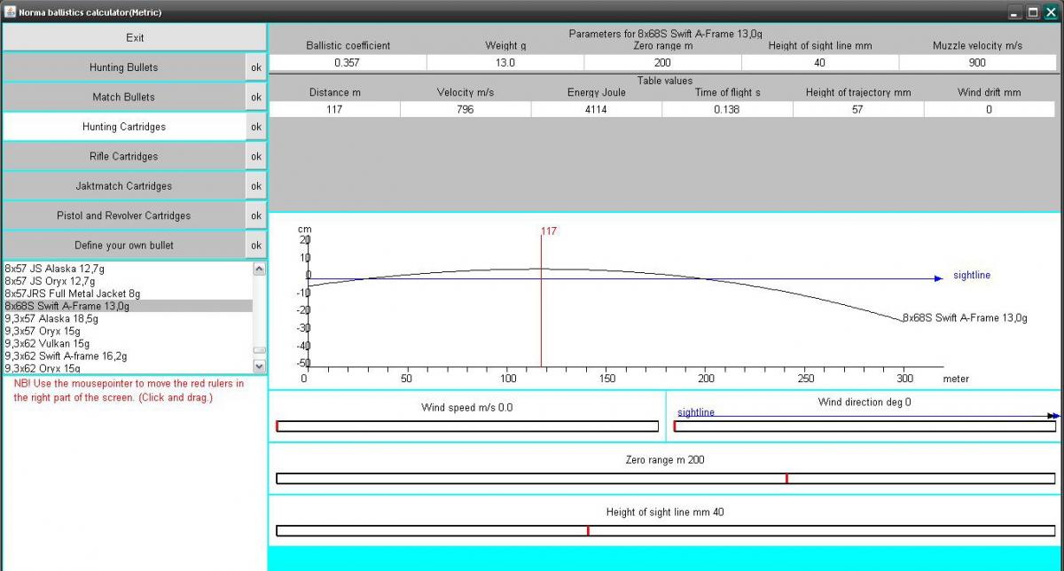Screen dimensions: 1064x571
Task: Maximize the ballistics calculator window
Action: click(x=1033, y=12)
